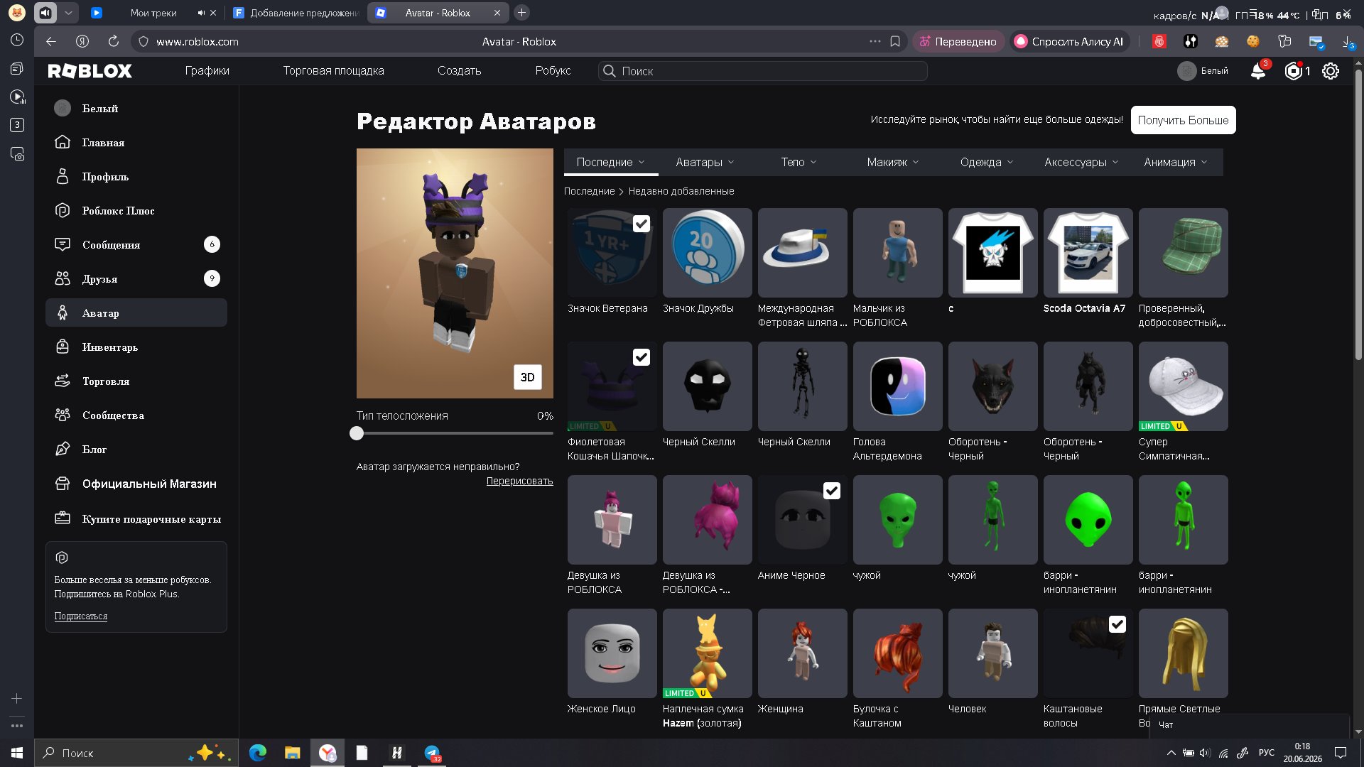This screenshot has height=767, width=1364.
Task: Open the Robux balance icon
Action: click(x=1294, y=71)
